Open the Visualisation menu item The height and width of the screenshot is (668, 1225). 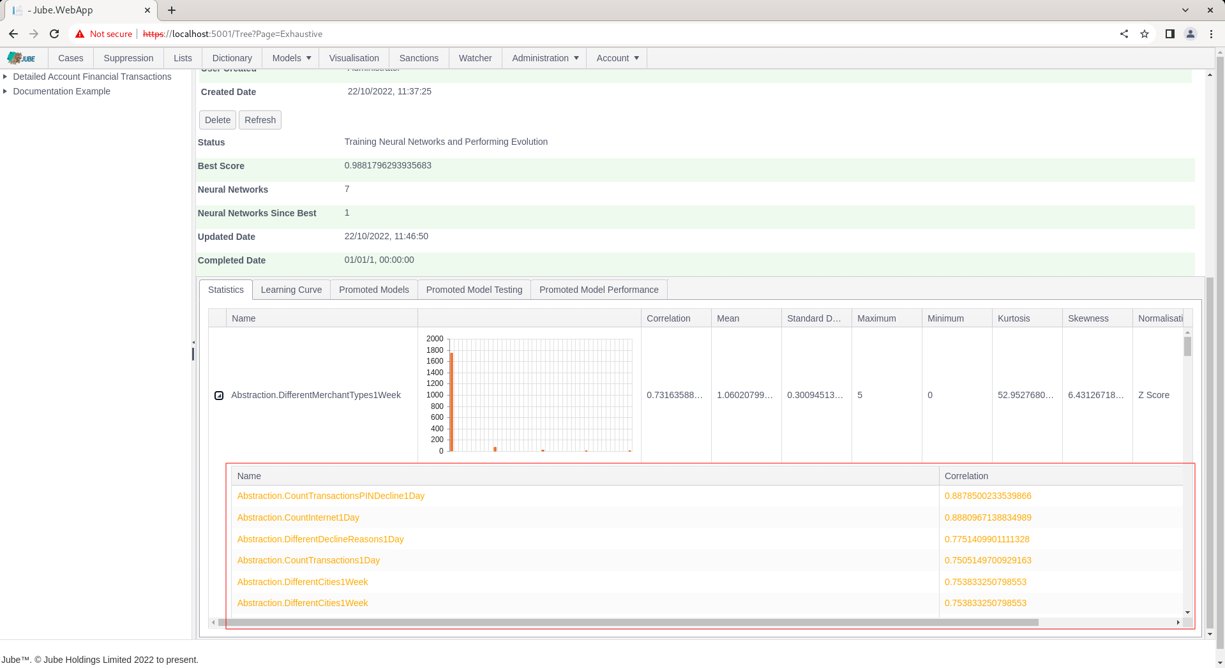pyautogui.click(x=354, y=58)
